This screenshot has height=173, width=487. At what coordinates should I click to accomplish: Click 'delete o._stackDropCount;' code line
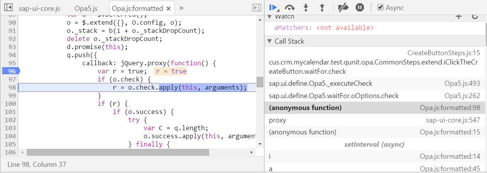(114, 39)
